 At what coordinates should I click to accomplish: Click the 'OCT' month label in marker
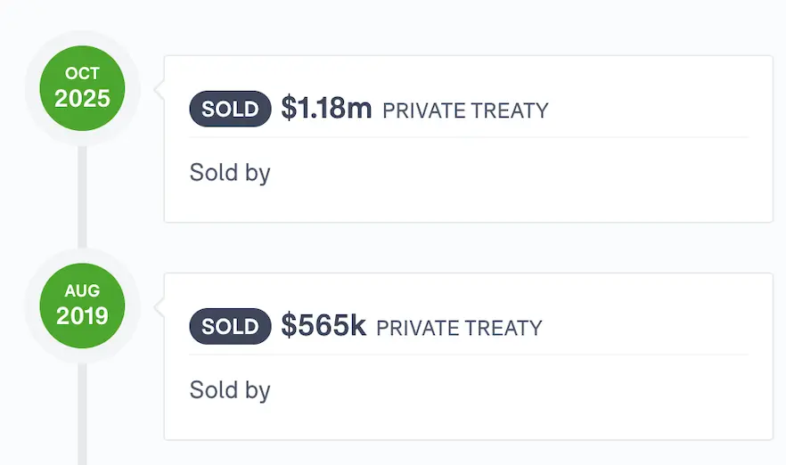[82, 74]
